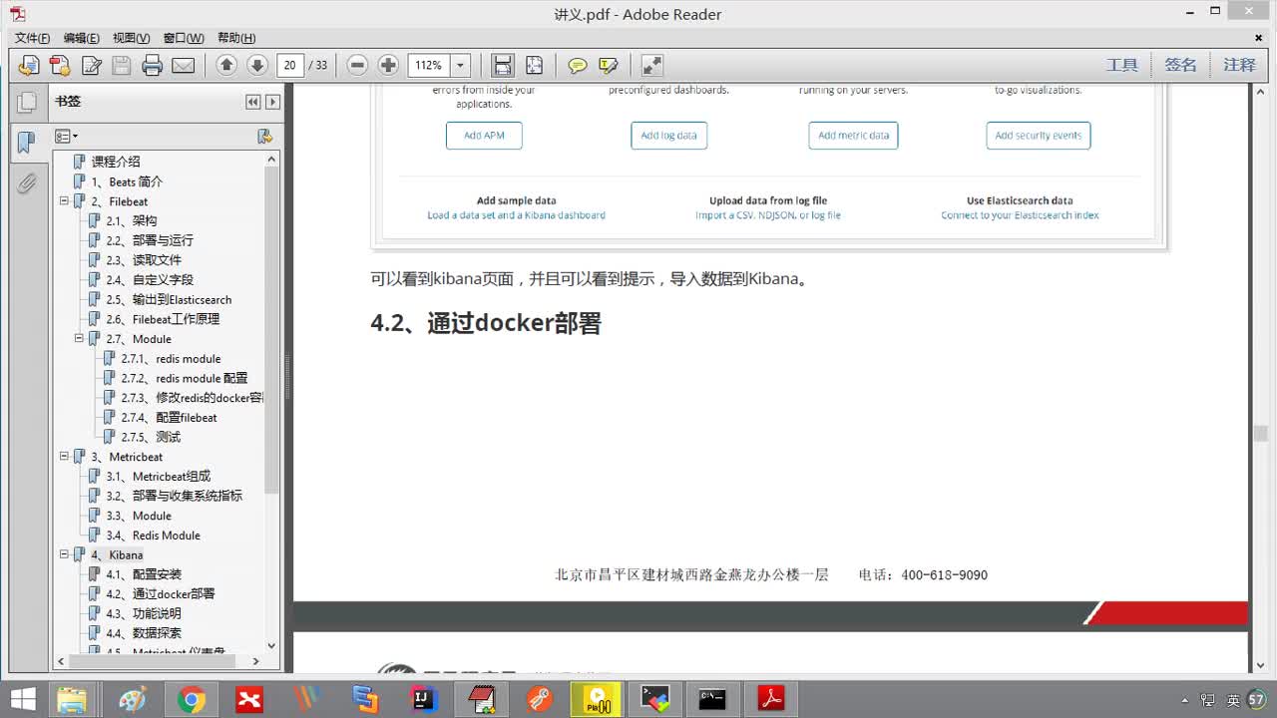Open the 工具 pane

pos(1122,65)
